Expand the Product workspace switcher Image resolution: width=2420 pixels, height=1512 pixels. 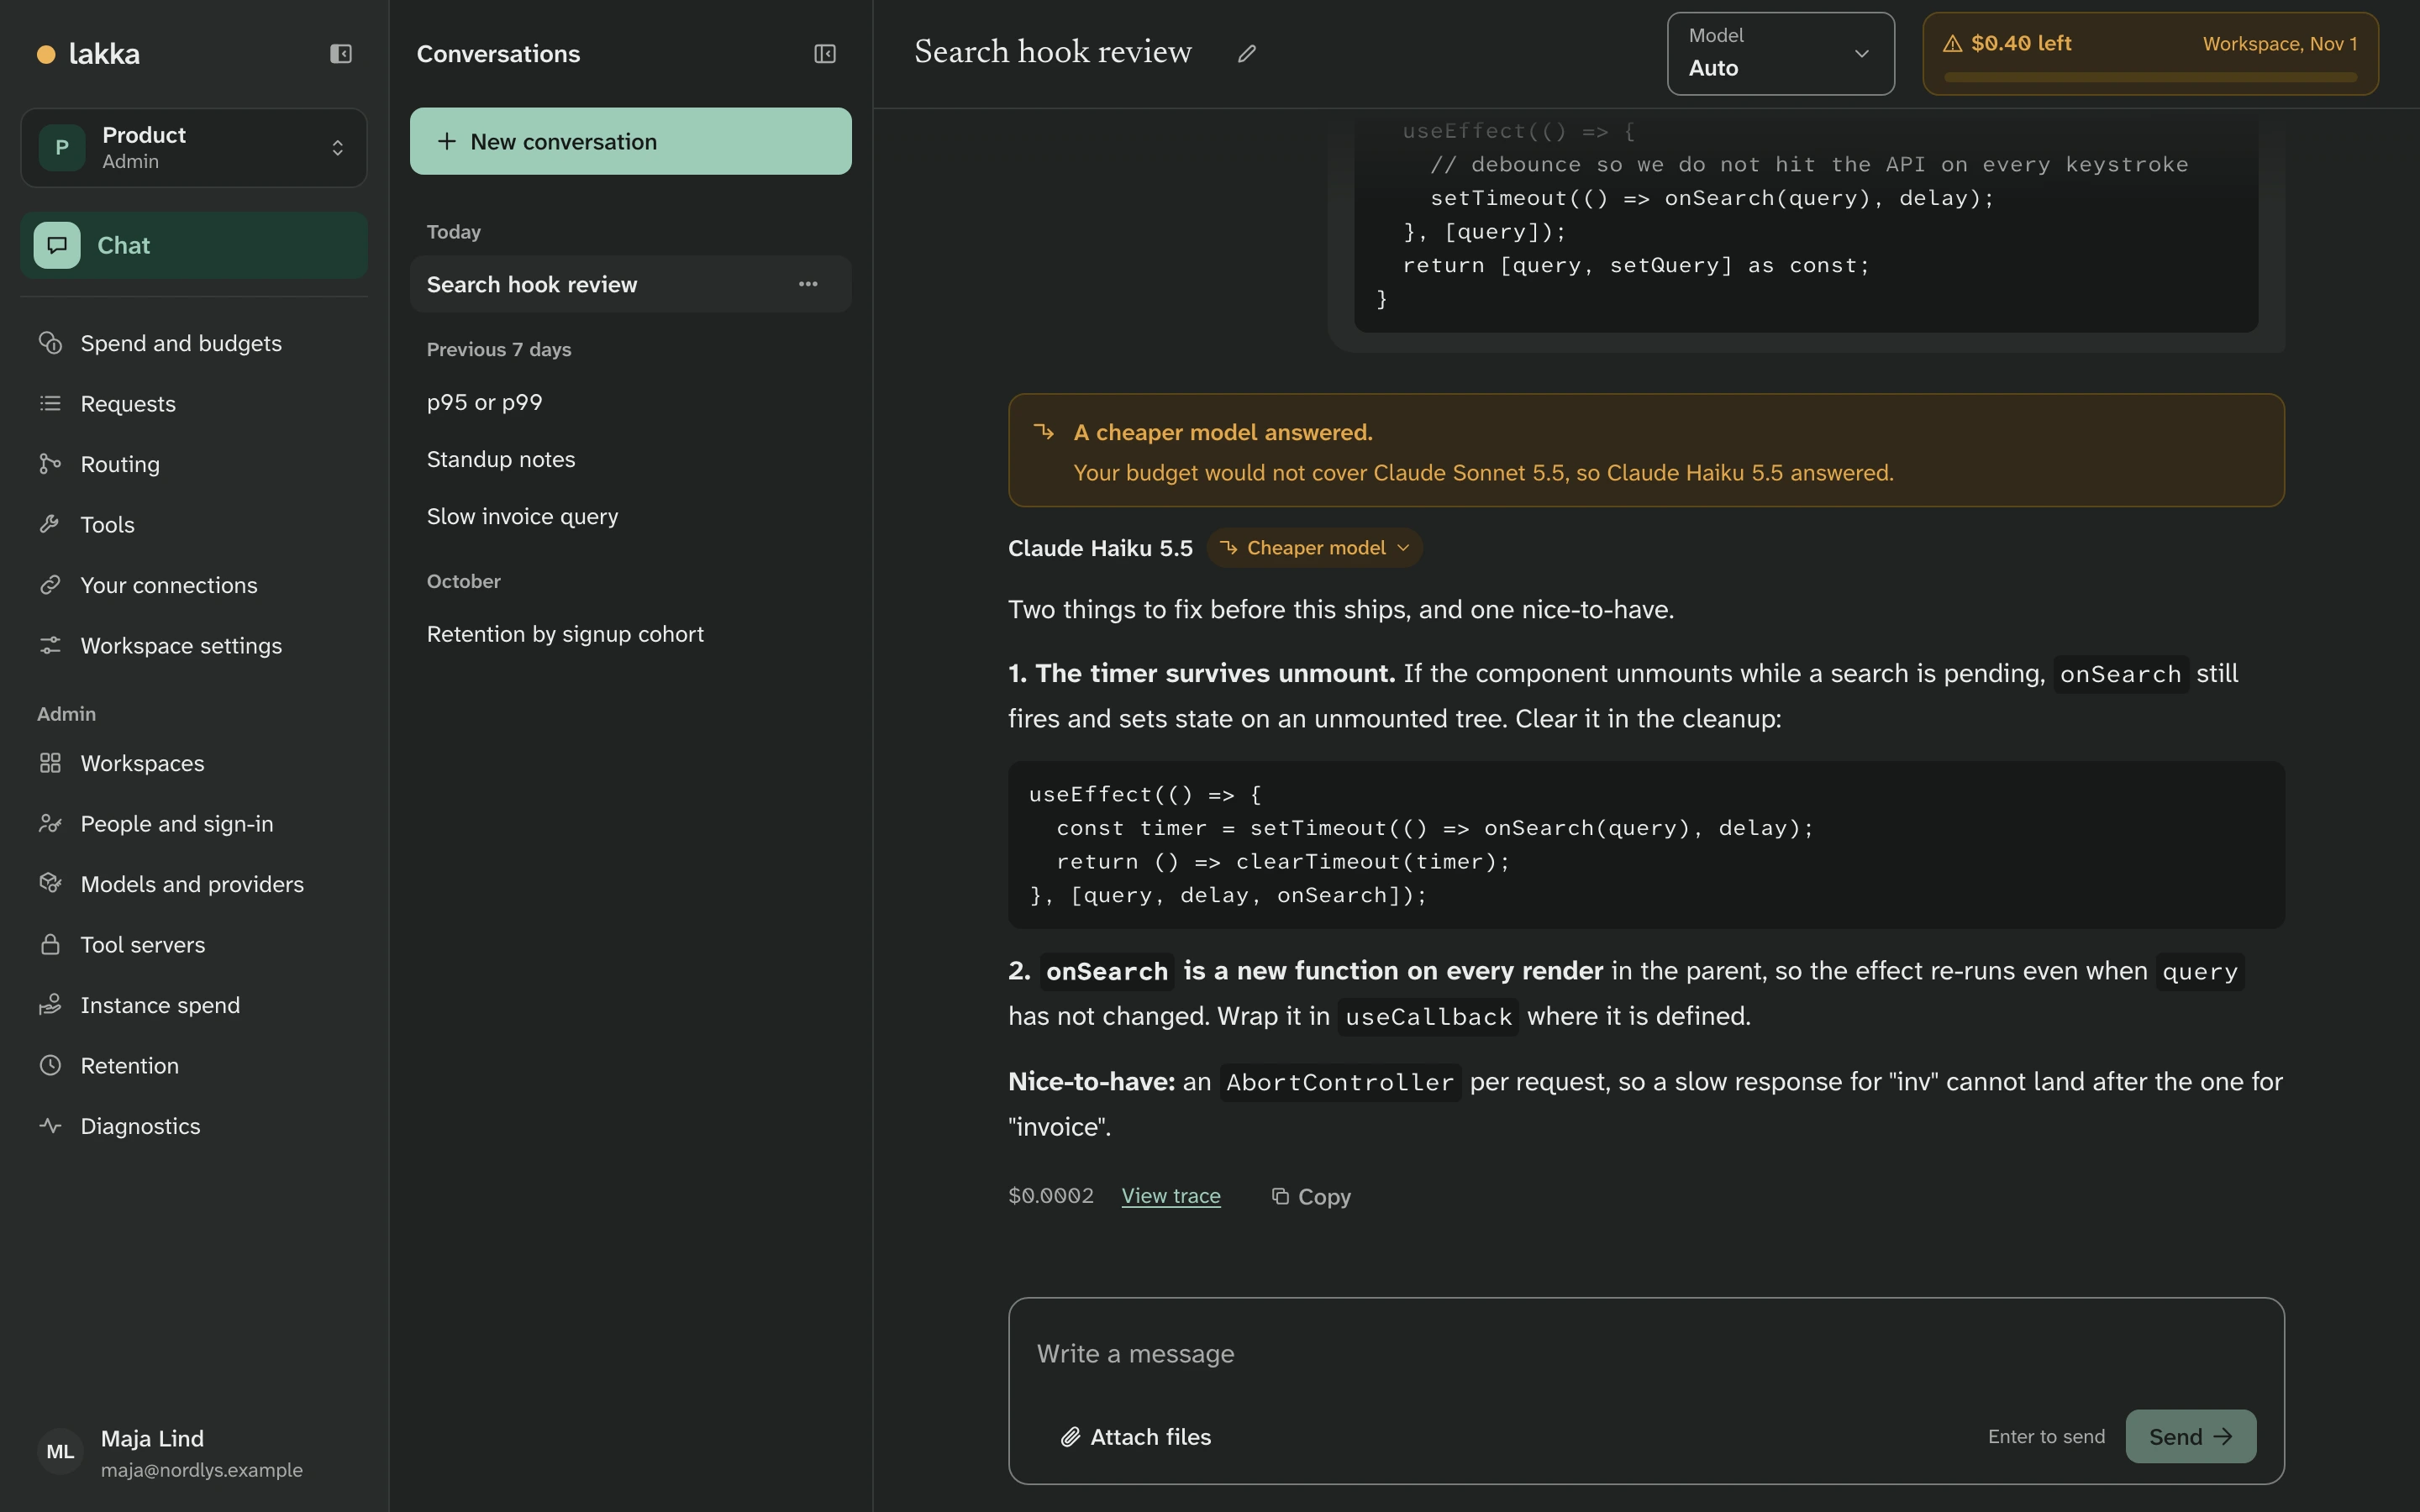[x=194, y=148]
